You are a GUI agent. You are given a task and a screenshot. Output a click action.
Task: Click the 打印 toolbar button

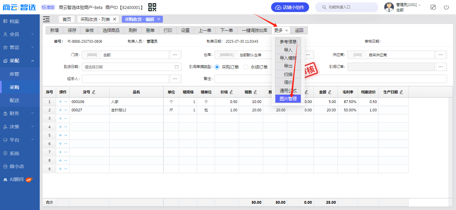pos(168,30)
